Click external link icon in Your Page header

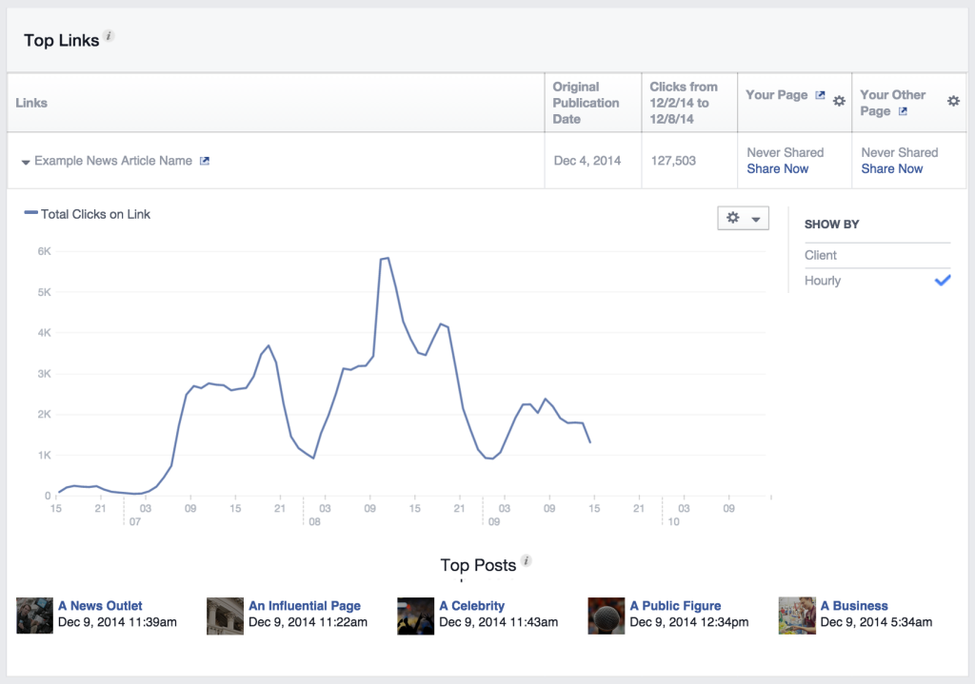click(x=820, y=94)
